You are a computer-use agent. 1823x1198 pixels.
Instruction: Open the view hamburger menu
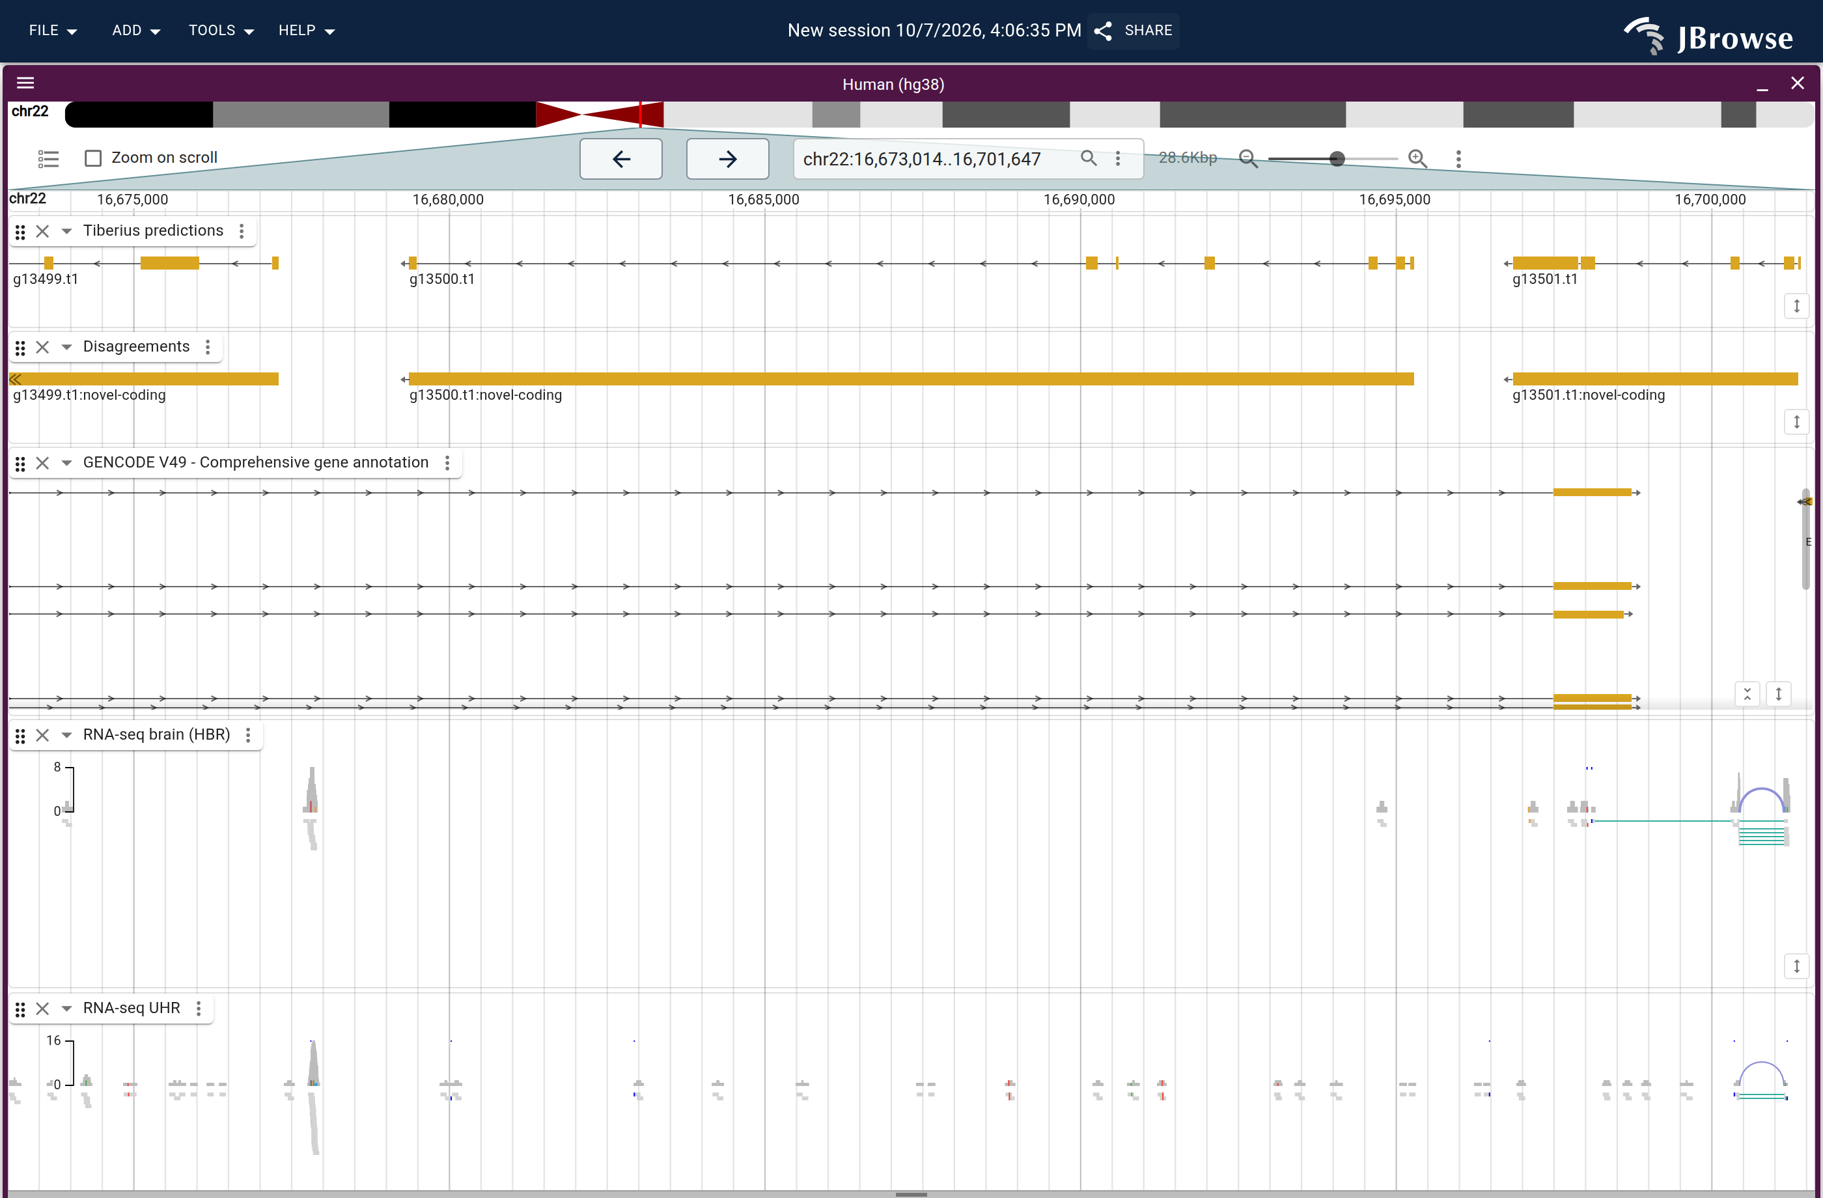tap(25, 83)
